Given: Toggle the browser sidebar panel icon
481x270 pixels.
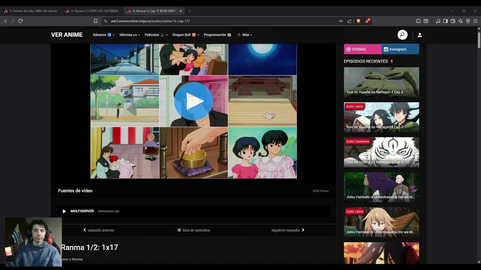Looking at the screenshot, I should click(445, 21).
